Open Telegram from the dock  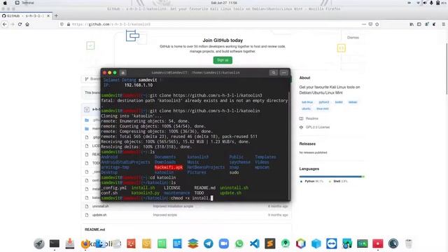[x=209, y=244]
